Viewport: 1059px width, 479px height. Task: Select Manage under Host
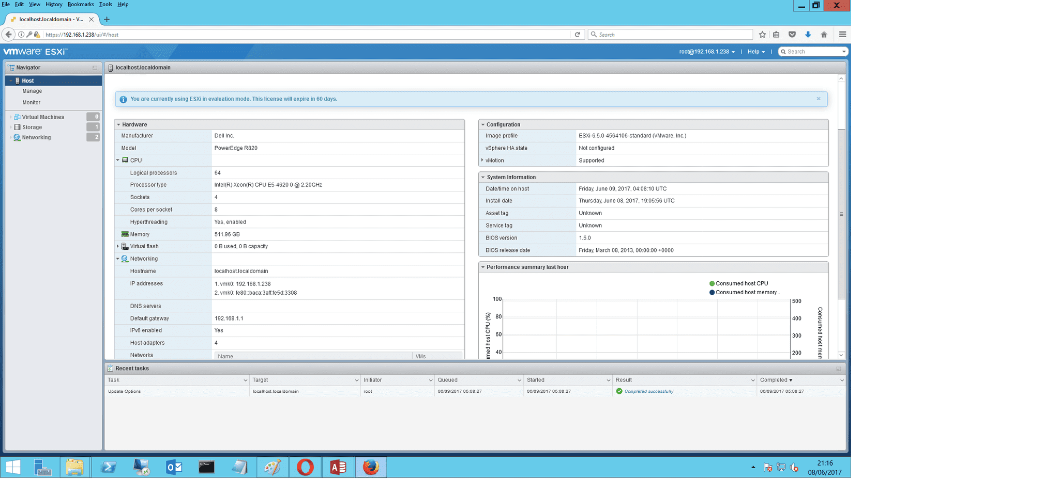coord(32,91)
